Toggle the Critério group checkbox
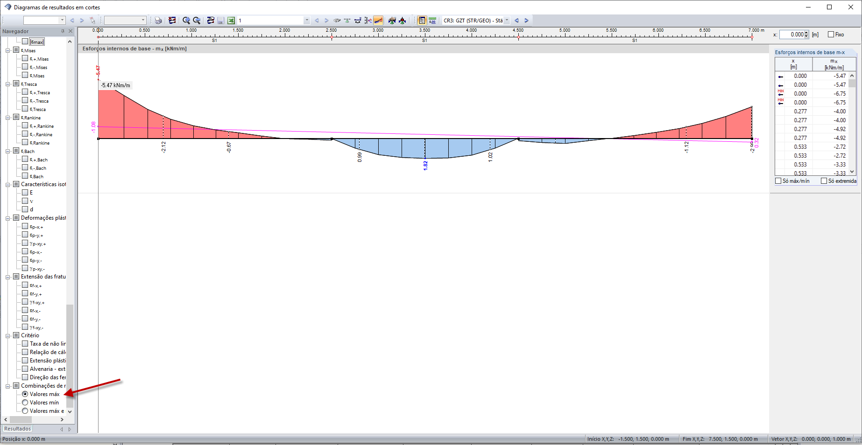Screen dimensions: 862x445 [x=16, y=335]
